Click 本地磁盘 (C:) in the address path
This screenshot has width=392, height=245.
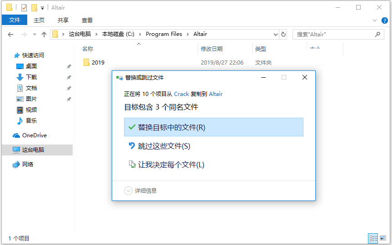[x=118, y=34]
